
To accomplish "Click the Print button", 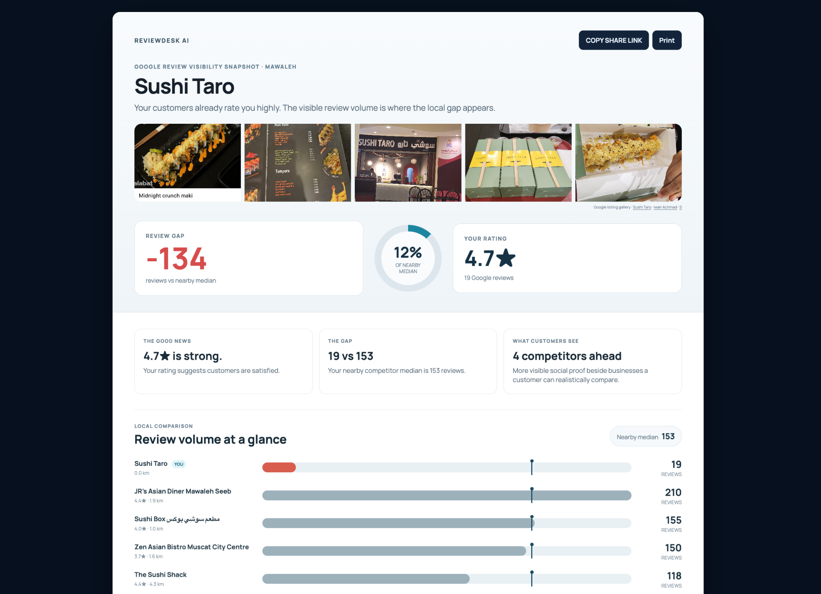I will tap(667, 40).
